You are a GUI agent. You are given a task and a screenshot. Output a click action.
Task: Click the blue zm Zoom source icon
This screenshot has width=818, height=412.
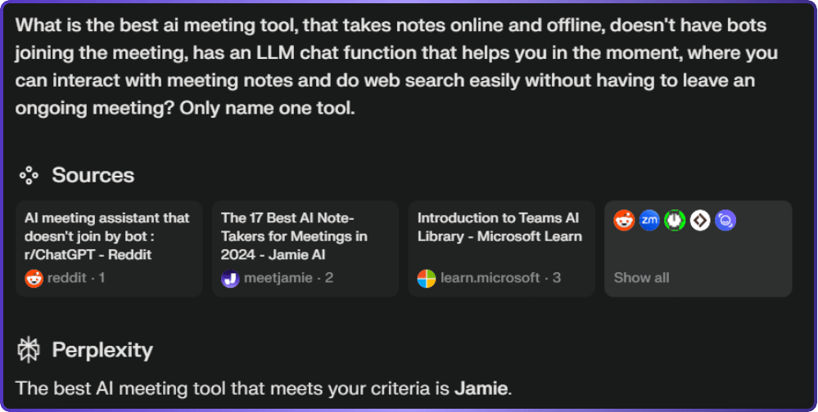coord(649,221)
